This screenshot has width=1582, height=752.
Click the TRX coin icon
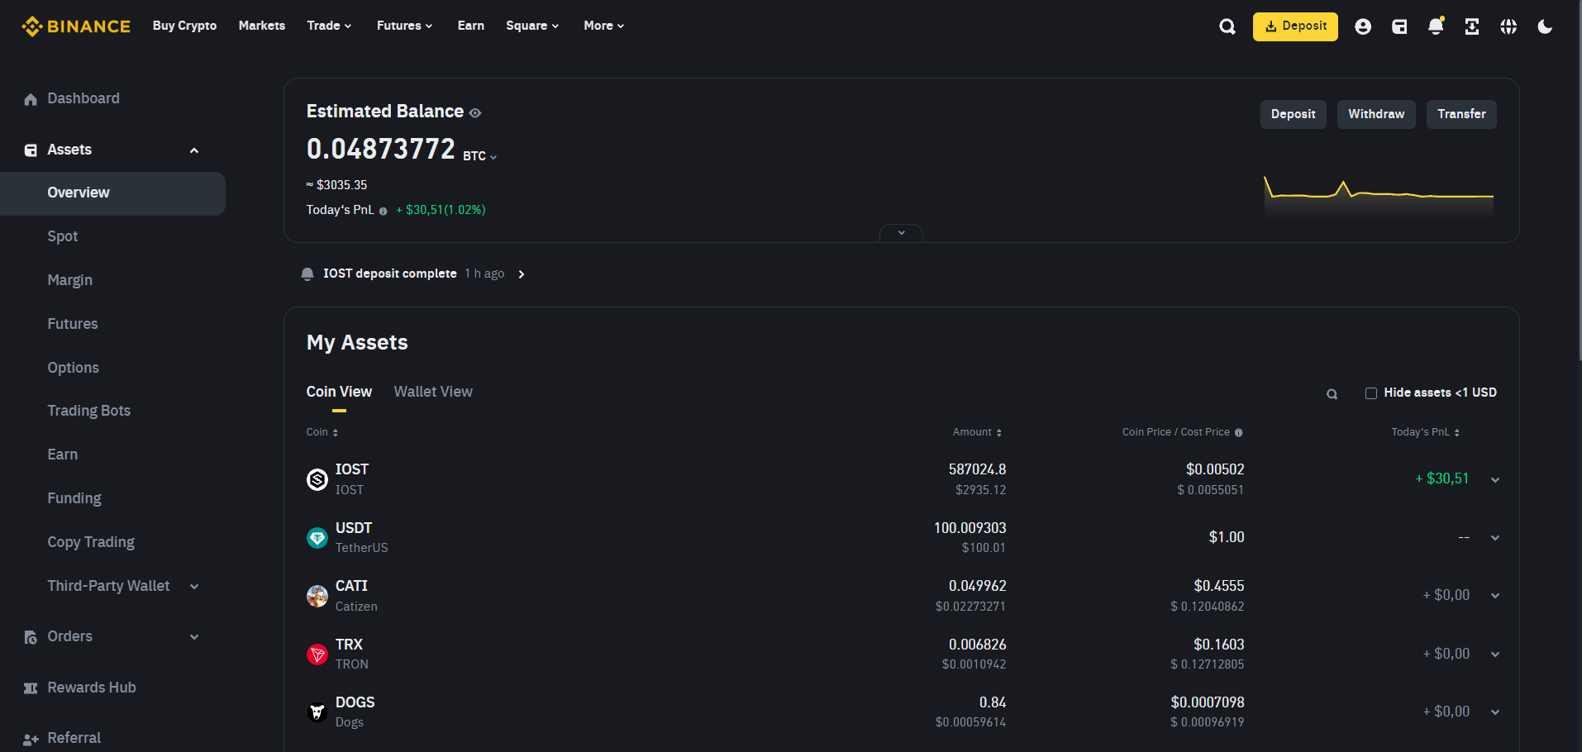[x=317, y=654]
